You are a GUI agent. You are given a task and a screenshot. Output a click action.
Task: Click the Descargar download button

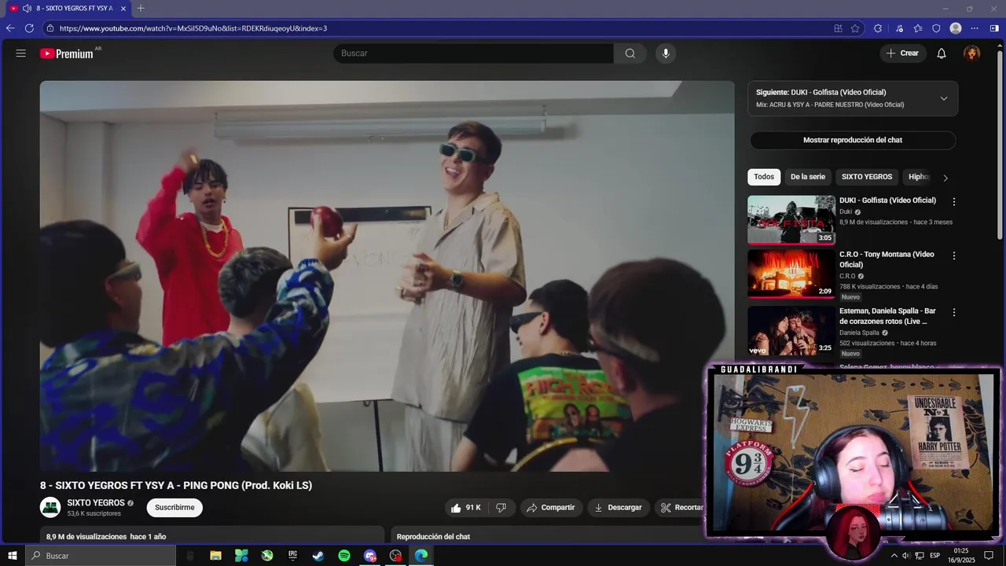click(x=619, y=508)
